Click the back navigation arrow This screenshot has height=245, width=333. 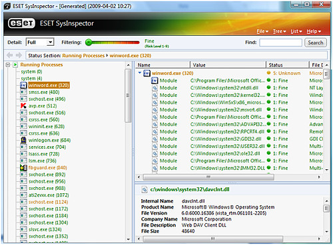(10, 55)
